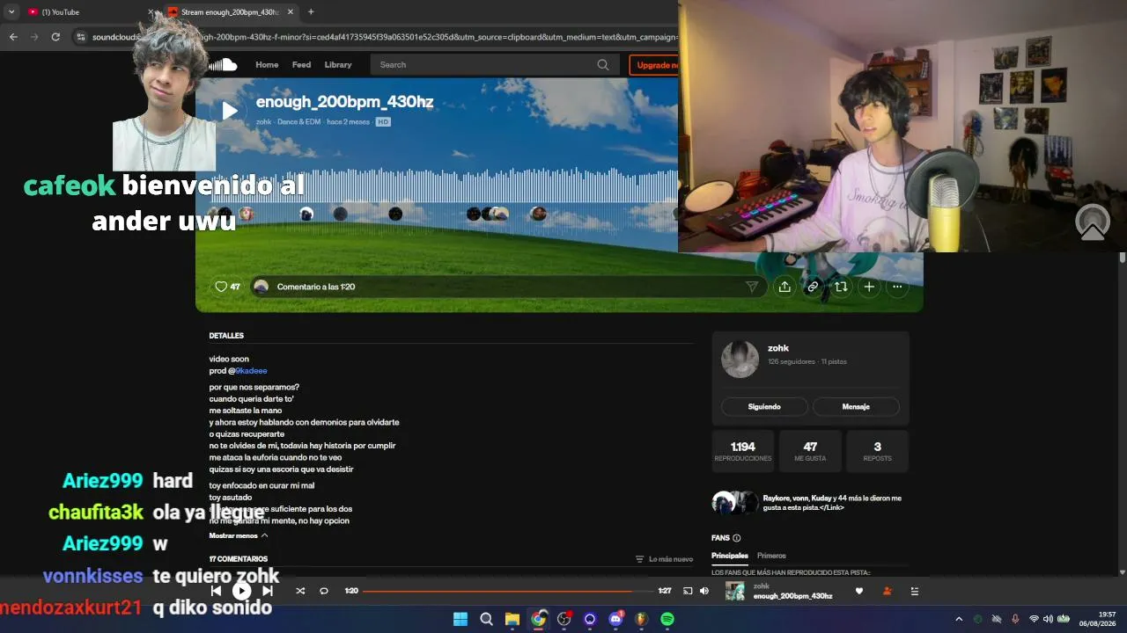Open the Windows Start menu
Viewport: 1127px width, 633px height.
[x=460, y=619]
